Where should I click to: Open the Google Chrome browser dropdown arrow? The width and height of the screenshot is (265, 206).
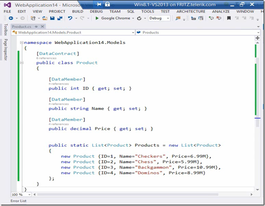coord(133,18)
